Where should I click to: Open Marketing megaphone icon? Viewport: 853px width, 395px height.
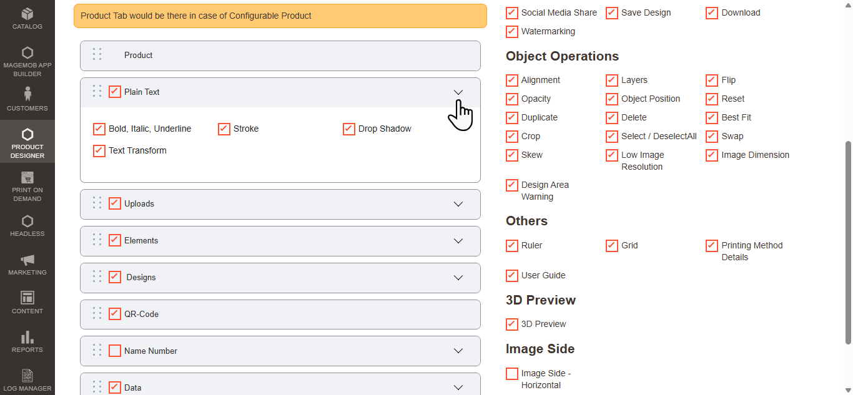(x=27, y=260)
